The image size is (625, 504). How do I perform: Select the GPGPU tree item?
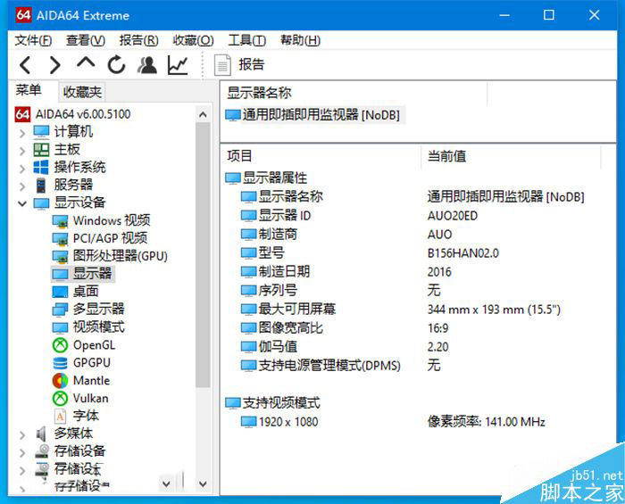(82, 363)
